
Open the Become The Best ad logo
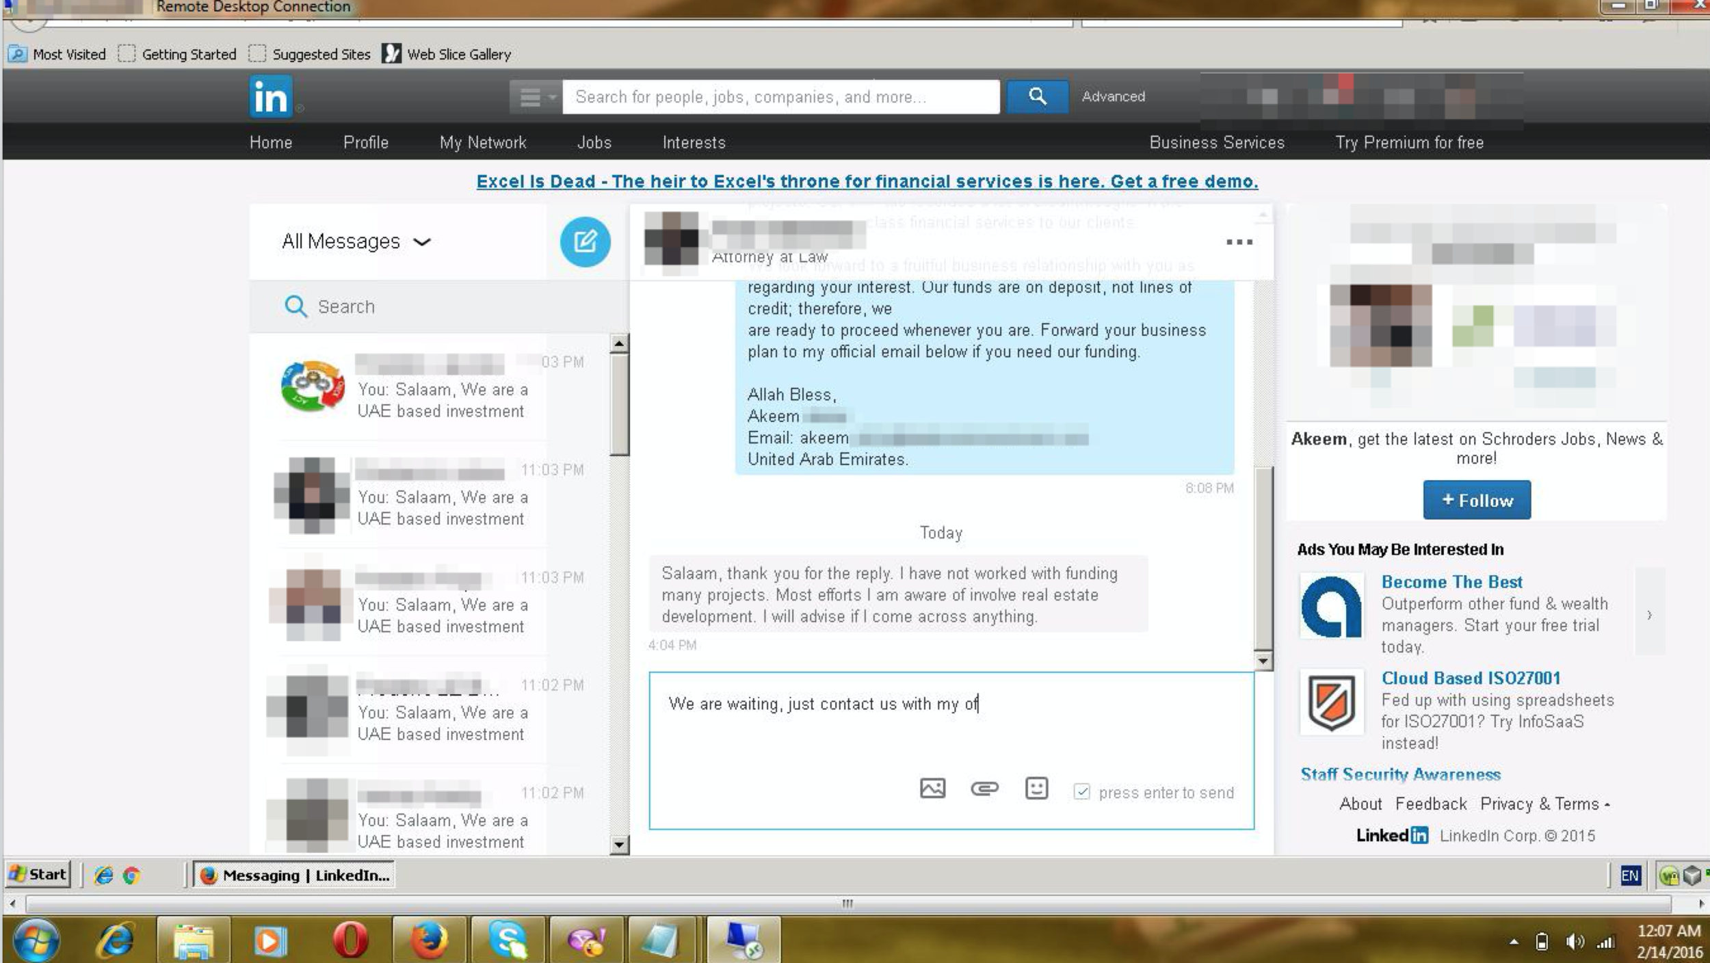(1331, 607)
